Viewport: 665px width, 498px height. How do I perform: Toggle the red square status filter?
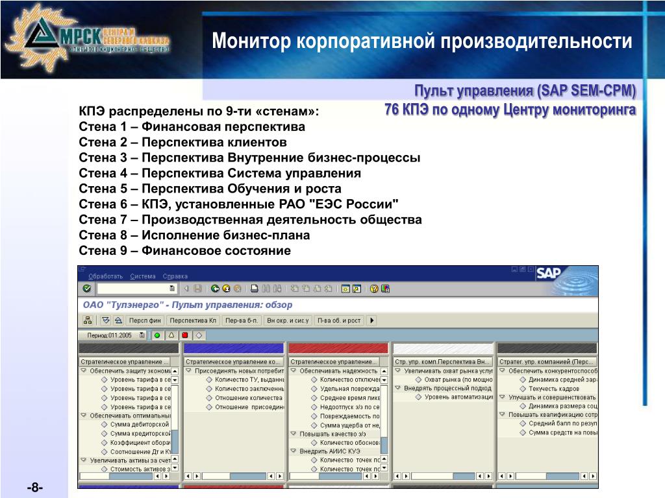(x=185, y=335)
